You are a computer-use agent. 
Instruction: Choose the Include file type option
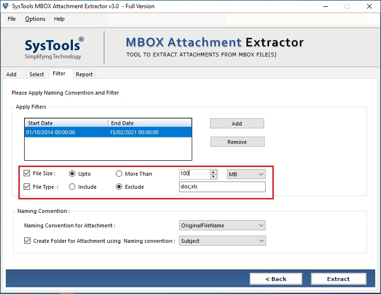click(72, 187)
